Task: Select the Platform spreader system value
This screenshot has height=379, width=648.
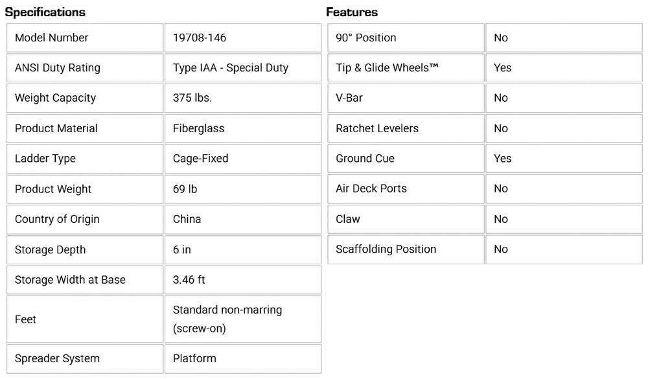Action: [194, 358]
